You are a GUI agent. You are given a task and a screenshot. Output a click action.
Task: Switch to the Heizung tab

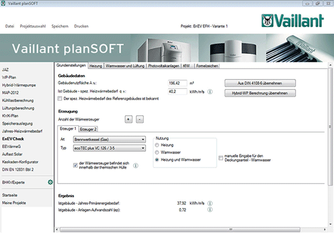coord(96,66)
